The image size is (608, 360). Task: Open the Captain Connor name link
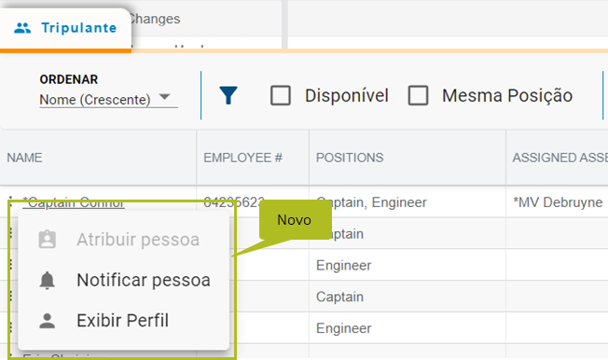[74, 202]
